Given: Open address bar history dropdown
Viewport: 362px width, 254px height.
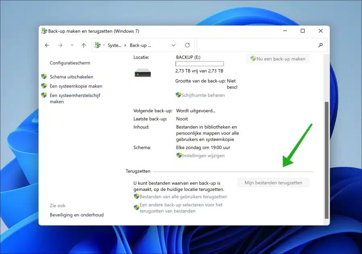Looking at the screenshot, I should (173, 45).
